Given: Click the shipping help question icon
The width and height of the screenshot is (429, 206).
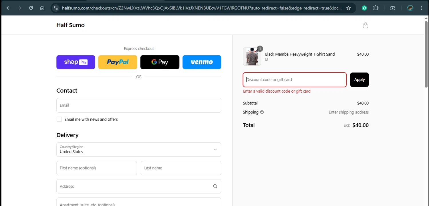Looking at the screenshot, I should click(262, 112).
